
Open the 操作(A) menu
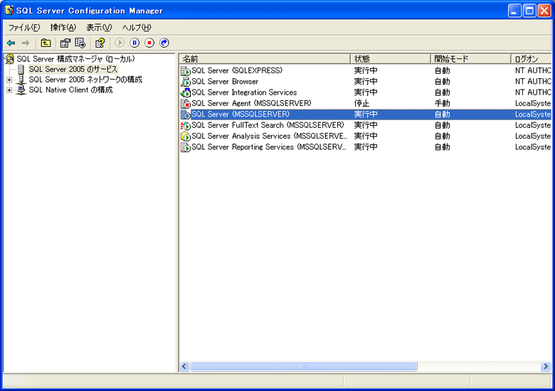click(x=63, y=28)
